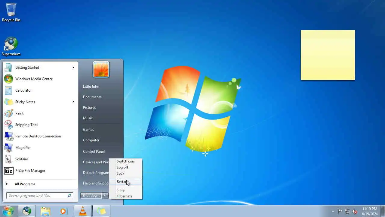The image size is (385, 217).
Task: Click the taskbar clock and date
Action: click(370, 211)
